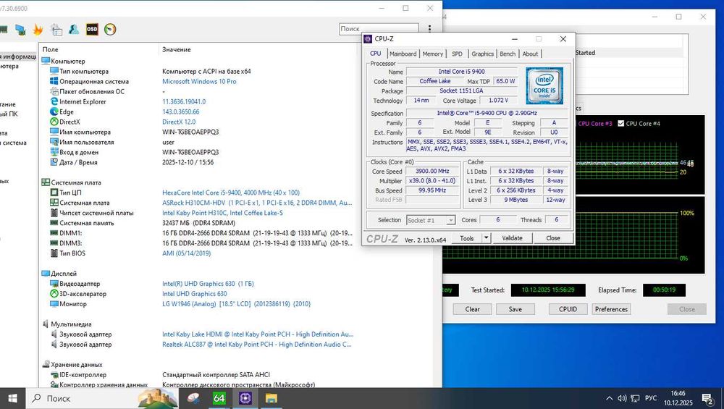Viewport: 724px width, 409px height.
Task: Click the РУС language indicator
Action: (651, 398)
